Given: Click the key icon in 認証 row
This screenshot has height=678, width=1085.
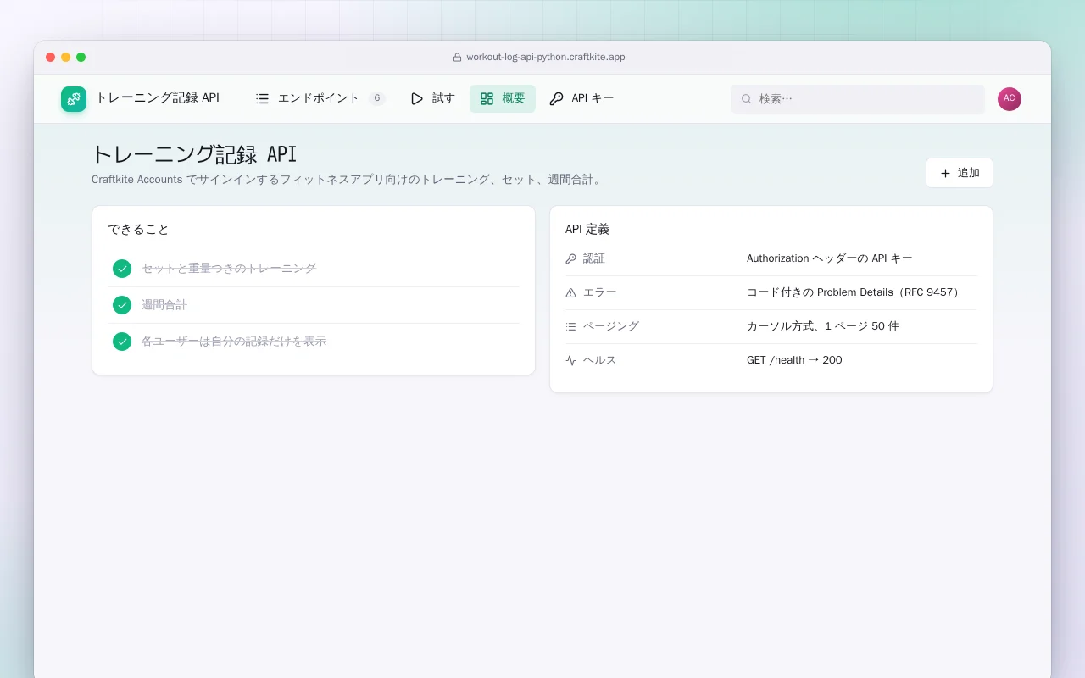Looking at the screenshot, I should [570, 258].
